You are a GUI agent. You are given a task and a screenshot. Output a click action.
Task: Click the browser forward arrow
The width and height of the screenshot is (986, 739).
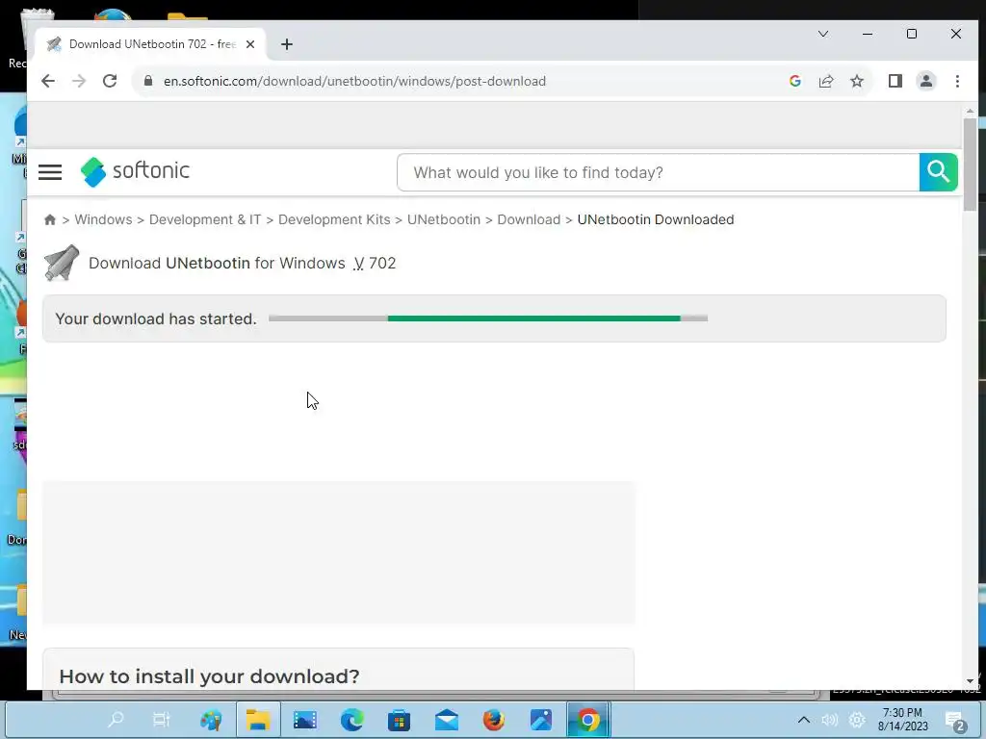click(79, 81)
